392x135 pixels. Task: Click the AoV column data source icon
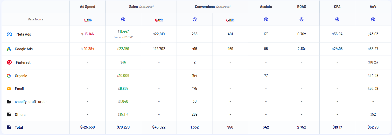click(x=373, y=19)
